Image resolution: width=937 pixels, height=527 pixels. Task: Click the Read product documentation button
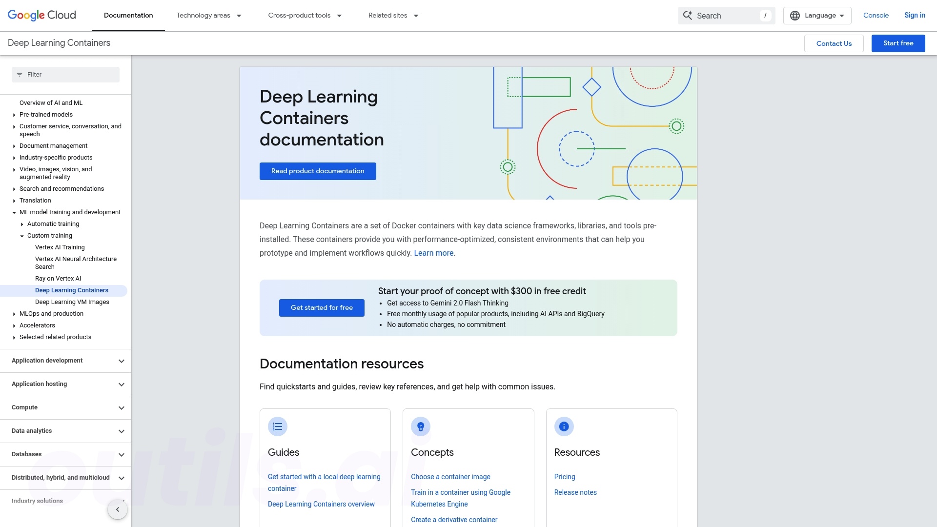pyautogui.click(x=318, y=171)
